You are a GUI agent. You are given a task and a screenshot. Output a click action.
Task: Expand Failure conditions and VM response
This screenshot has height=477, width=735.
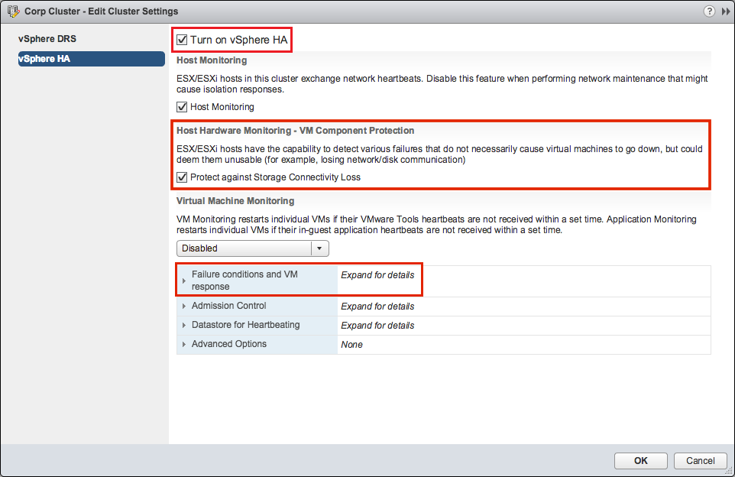coord(183,281)
